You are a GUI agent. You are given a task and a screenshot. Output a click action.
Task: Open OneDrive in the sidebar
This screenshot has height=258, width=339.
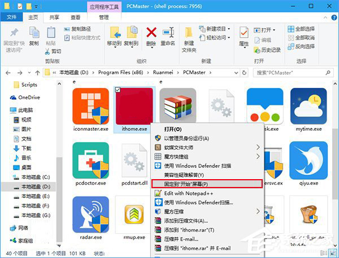click(x=25, y=97)
